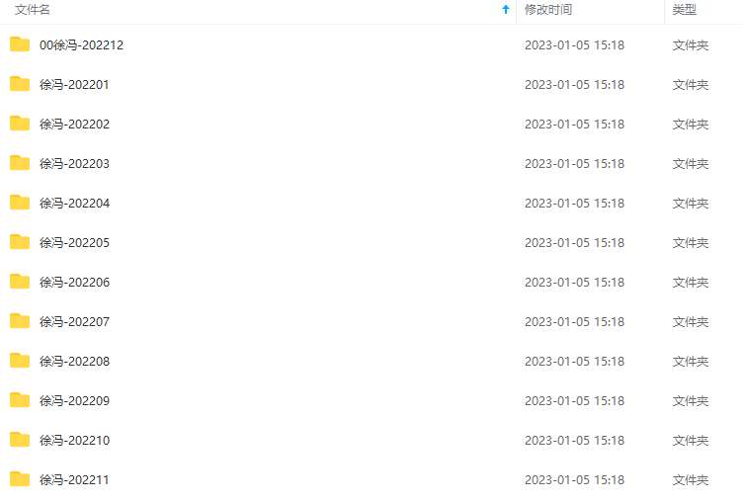Open the 徐冯-202204 folder name
This screenshot has height=503, width=743.
tap(74, 204)
